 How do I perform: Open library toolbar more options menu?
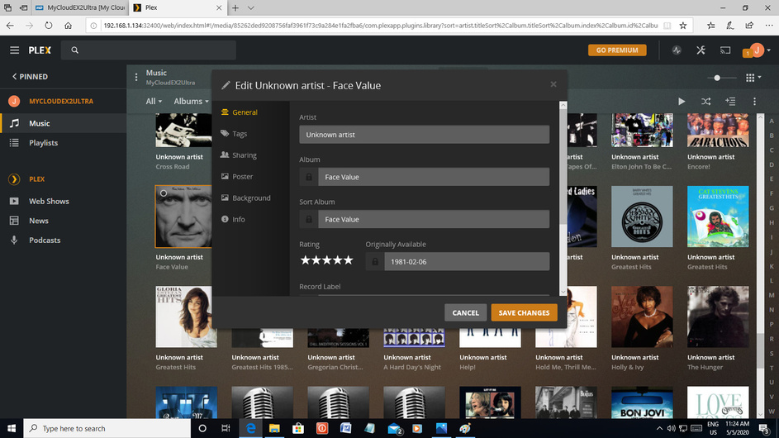pyautogui.click(x=755, y=102)
